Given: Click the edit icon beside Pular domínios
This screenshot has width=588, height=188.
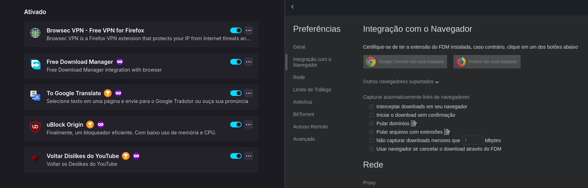Looking at the screenshot, I should pos(414,123).
